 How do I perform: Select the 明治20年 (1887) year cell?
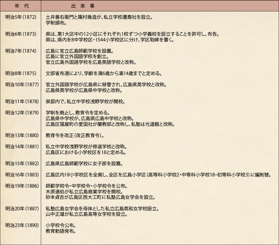tap(22, 209)
